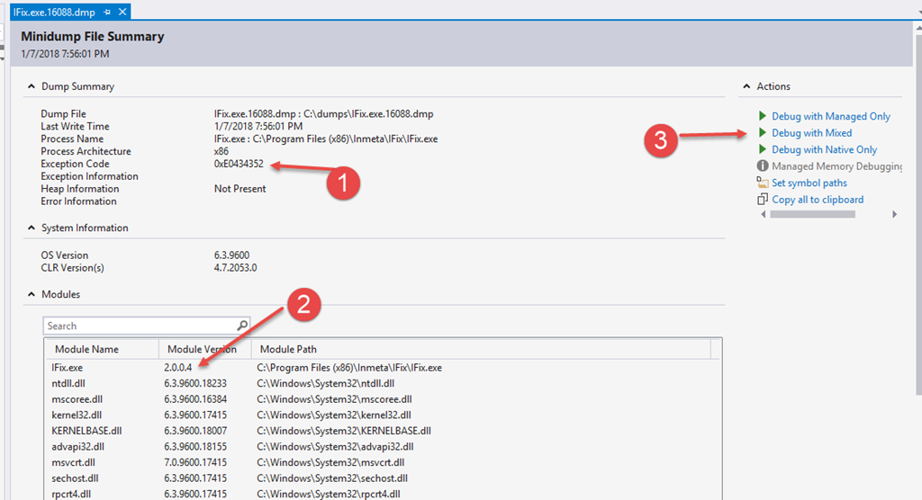Select the IFix.exe.16088.dmp document tab
Viewport: 922px width, 500px height.
[x=56, y=12]
